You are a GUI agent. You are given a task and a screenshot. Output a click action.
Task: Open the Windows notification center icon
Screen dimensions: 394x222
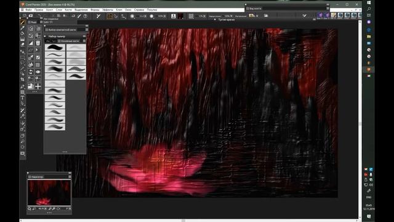pos(369,216)
